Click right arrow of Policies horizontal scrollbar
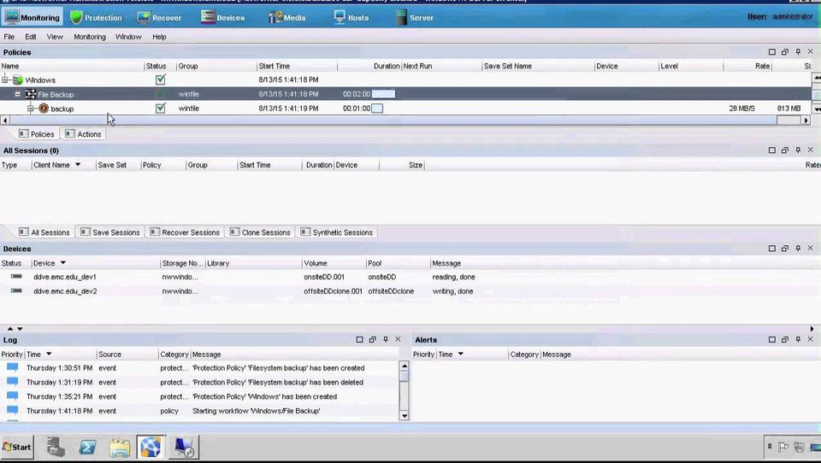Viewport: 821px width, 463px height. click(x=806, y=120)
